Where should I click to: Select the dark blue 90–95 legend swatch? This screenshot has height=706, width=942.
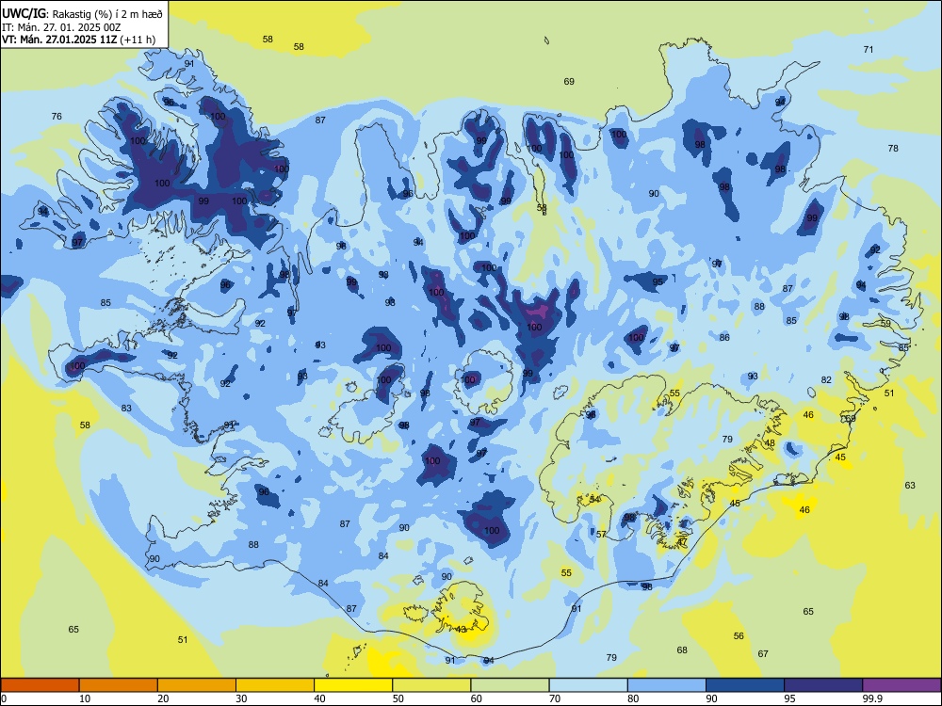point(745,685)
